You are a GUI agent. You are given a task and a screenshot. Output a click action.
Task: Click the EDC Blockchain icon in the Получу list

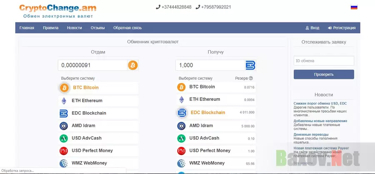(182, 113)
